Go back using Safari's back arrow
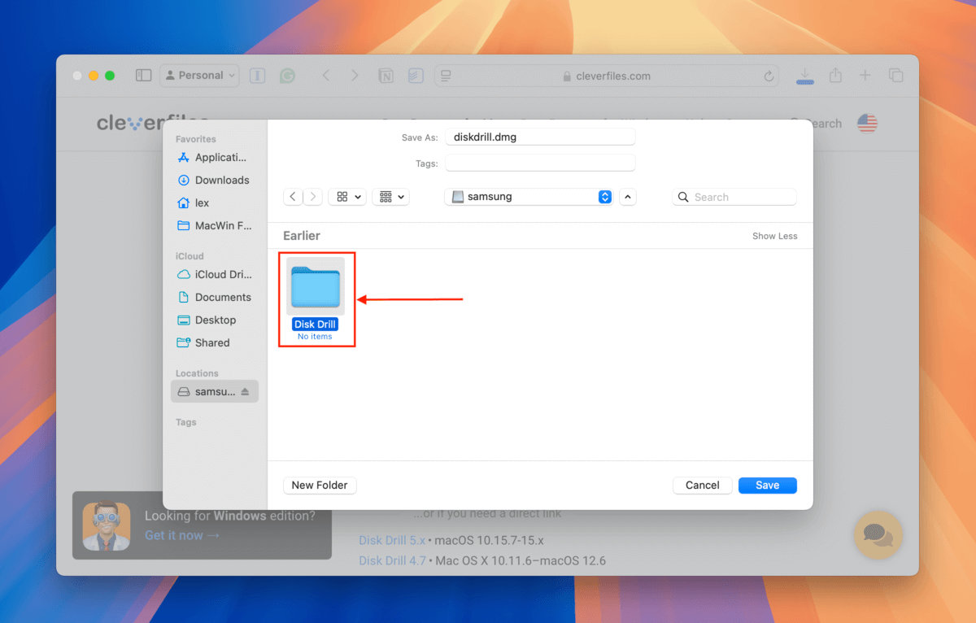The height and width of the screenshot is (623, 976). 325,75
